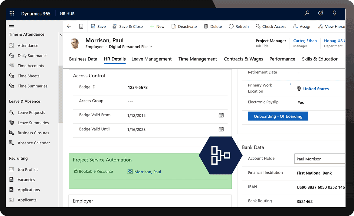Open the lightbulb help icon

(334, 14)
